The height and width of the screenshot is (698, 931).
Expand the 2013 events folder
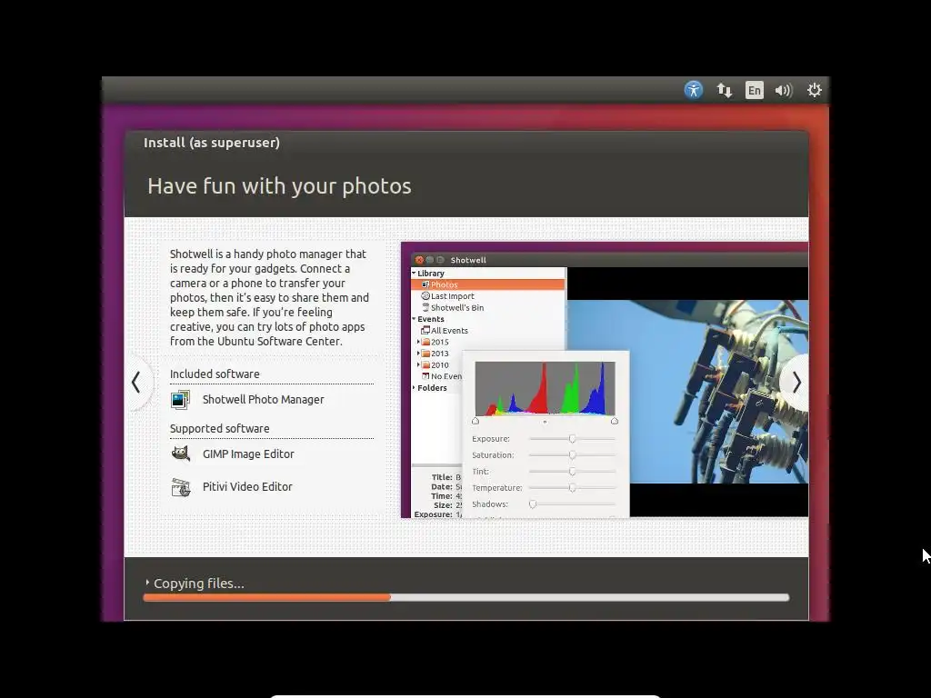pos(418,354)
